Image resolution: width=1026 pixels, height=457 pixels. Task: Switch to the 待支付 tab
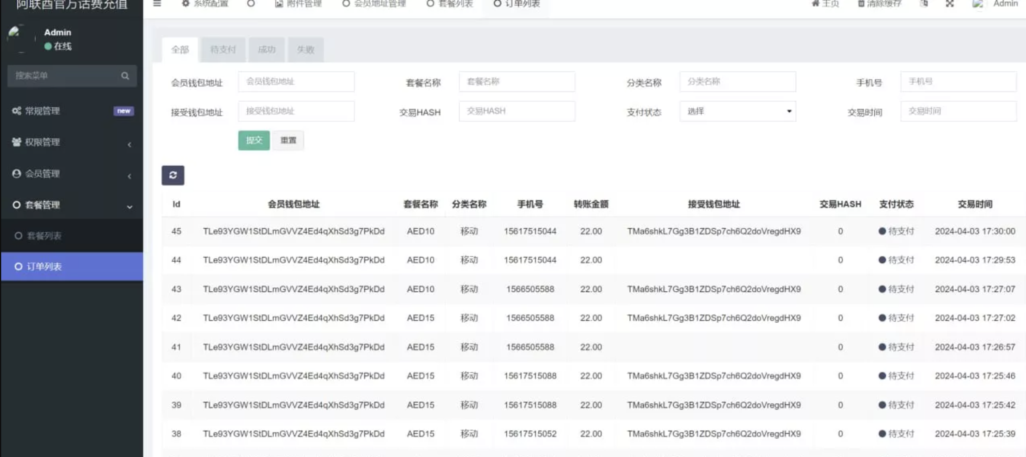[223, 49]
